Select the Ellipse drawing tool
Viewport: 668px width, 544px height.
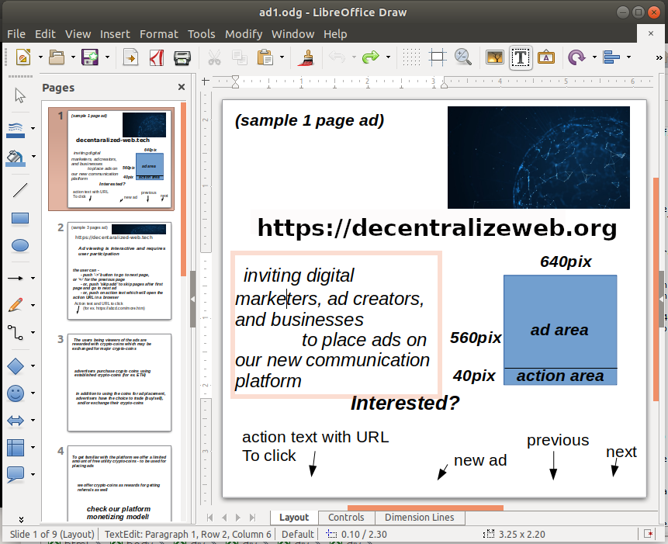point(20,246)
